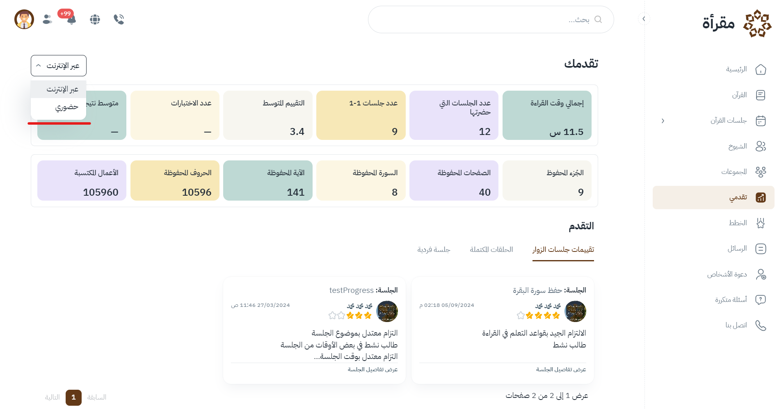
Task: Open the user profile avatar
Action: pos(24,19)
